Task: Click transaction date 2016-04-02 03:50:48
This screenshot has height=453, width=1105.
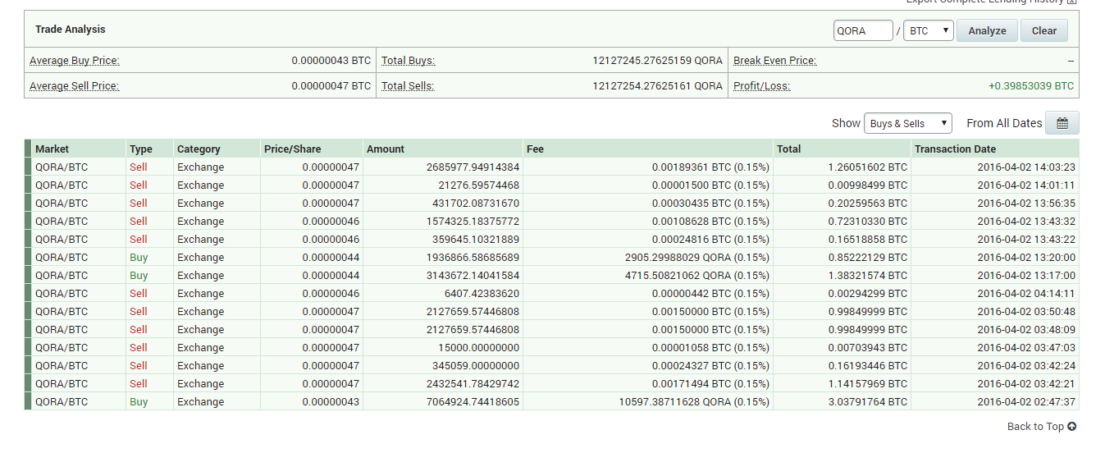Action: 1026,312
